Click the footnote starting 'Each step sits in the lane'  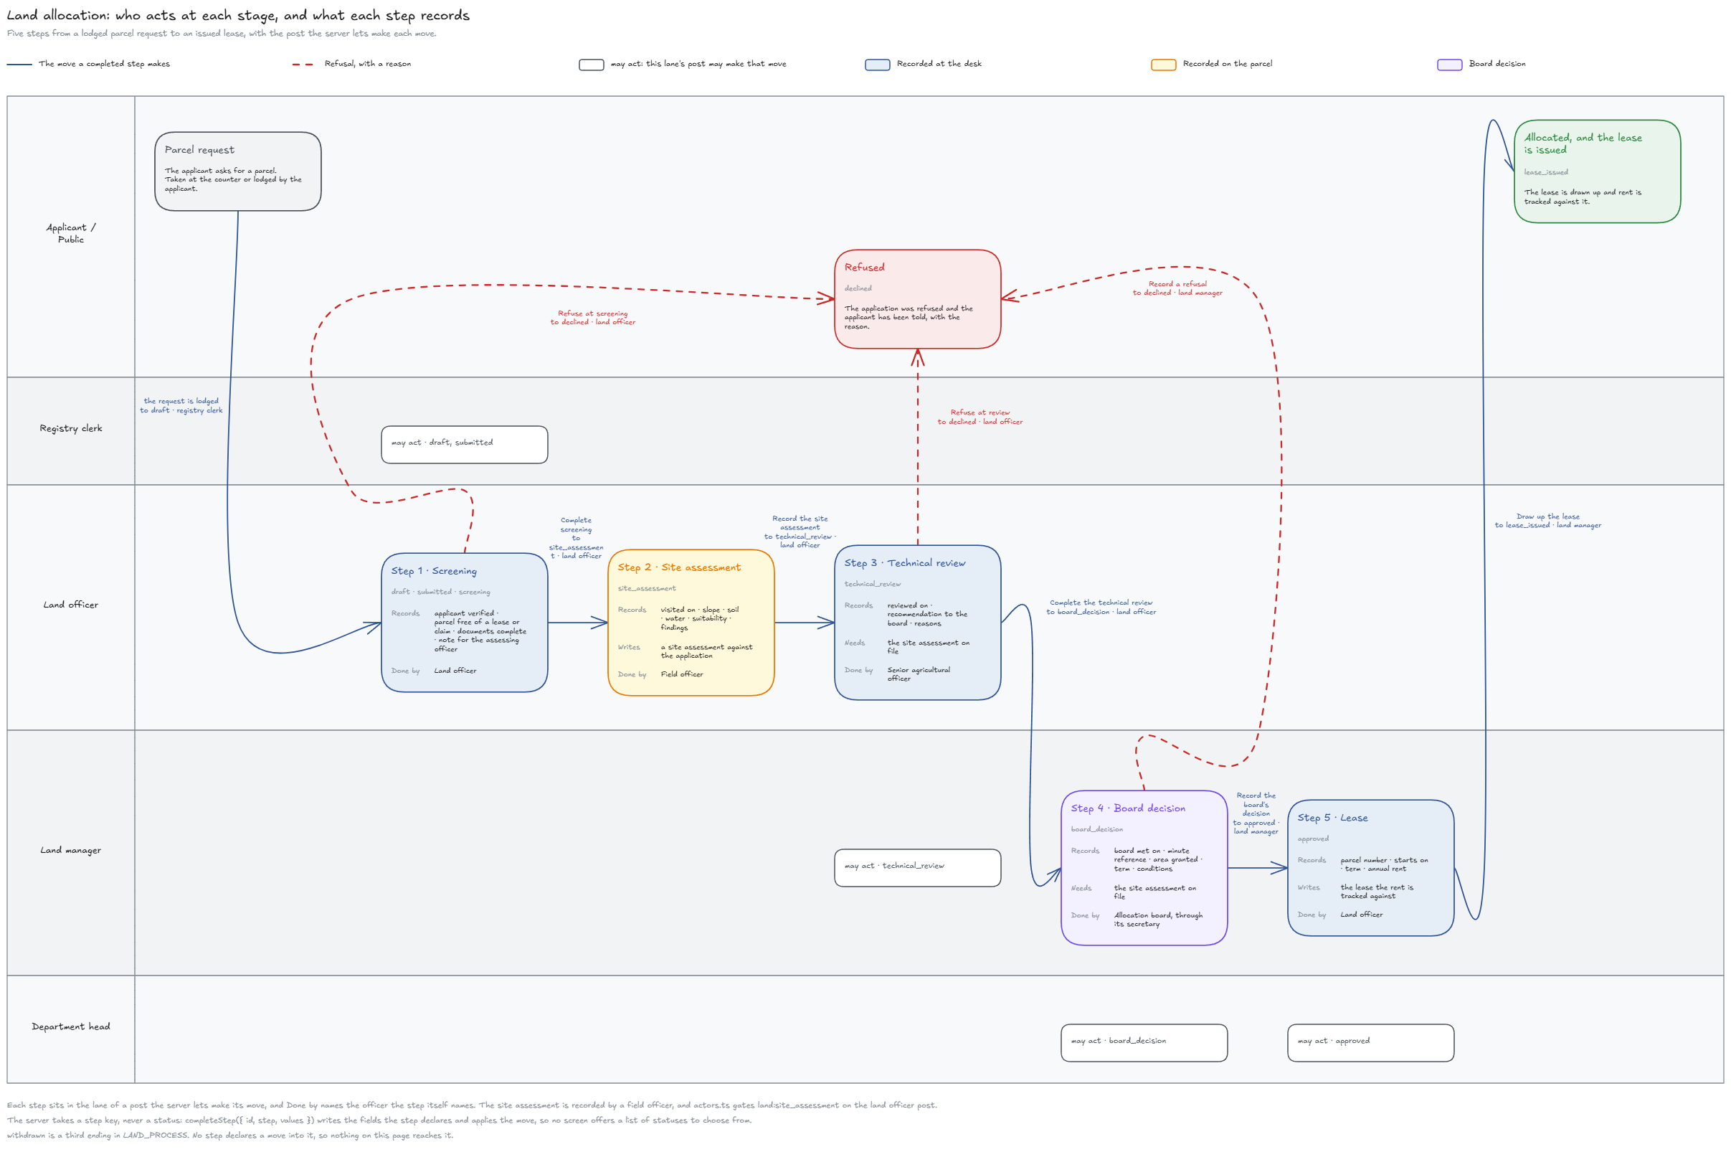pyautogui.click(x=472, y=1105)
